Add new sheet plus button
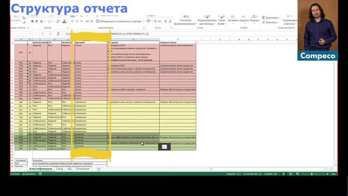This screenshot has height=196, width=348. coord(99,169)
